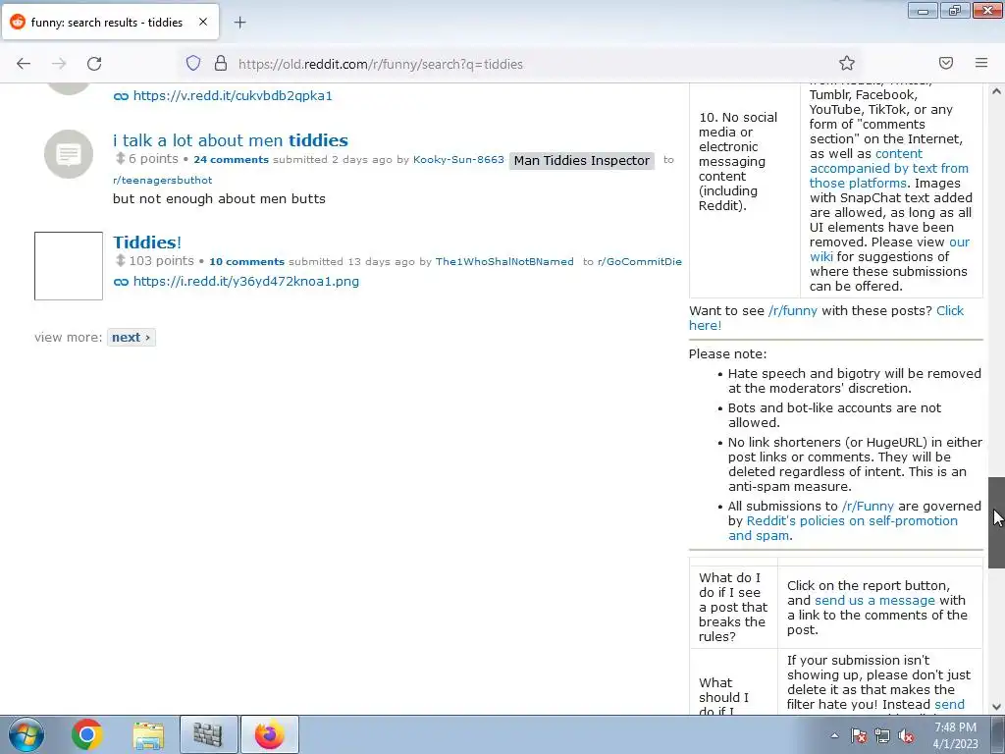Viewport: 1005px width, 754px height.
Task: Open the i.redd.it/y36yd472knoa1.png link
Action: pyautogui.click(x=246, y=282)
